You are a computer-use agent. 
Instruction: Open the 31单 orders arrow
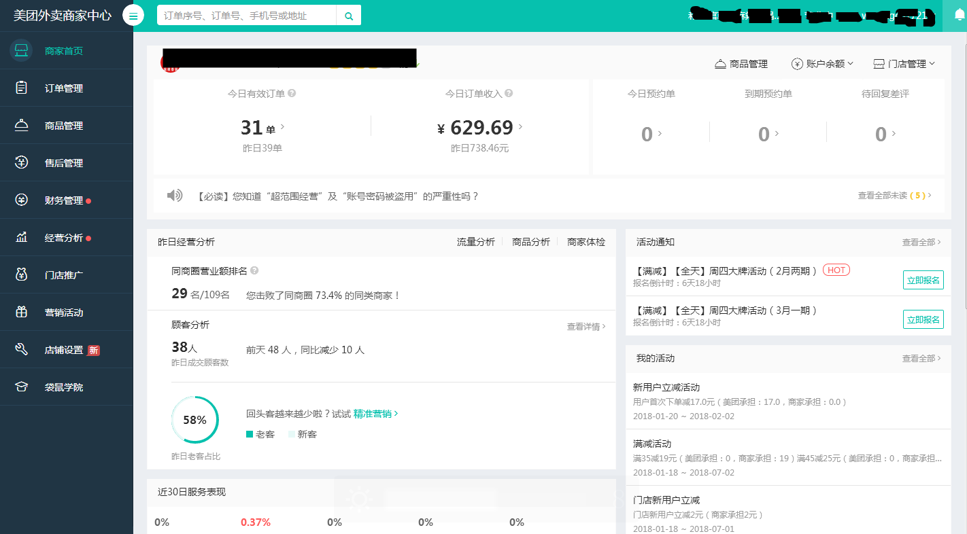tap(282, 127)
